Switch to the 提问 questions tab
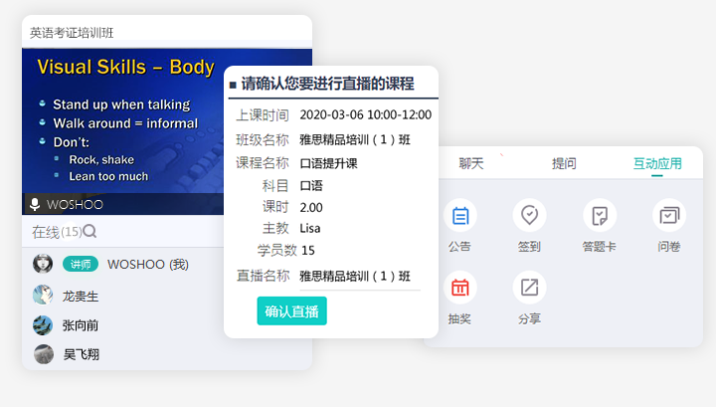Screen dimensions: 716x407 pyautogui.click(x=564, y=163)
